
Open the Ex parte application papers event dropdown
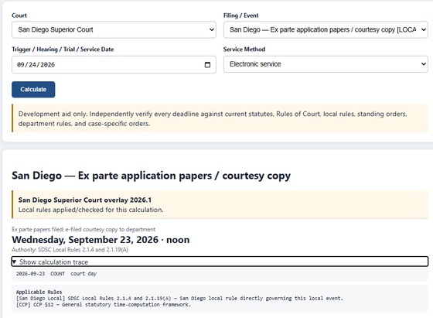(326, 29)
